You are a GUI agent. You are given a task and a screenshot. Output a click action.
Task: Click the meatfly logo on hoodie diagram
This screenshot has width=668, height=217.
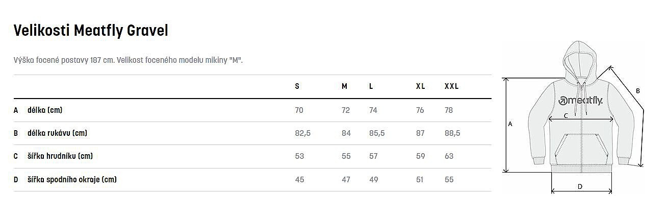(x=580, y=101)
